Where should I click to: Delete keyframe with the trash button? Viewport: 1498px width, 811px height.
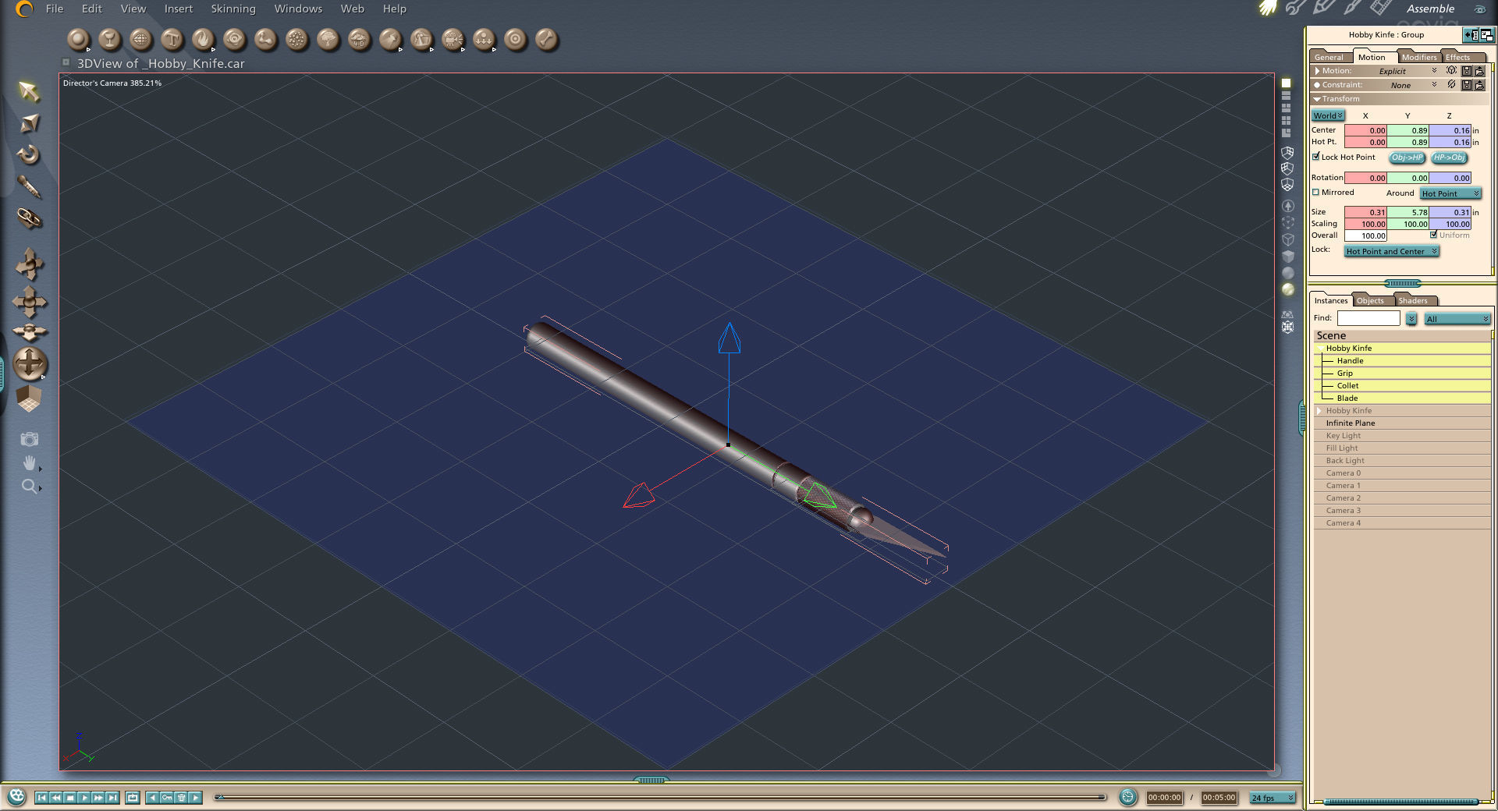181,797
